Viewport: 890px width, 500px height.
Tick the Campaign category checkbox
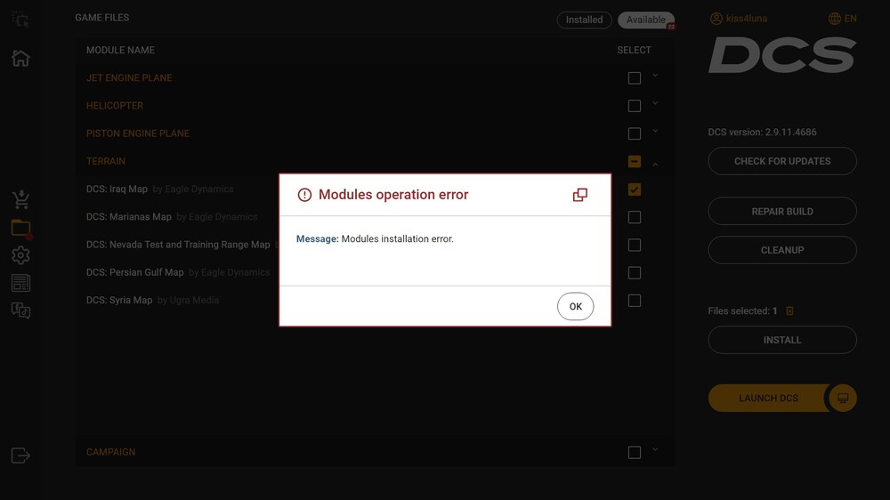tap(635, 452)
